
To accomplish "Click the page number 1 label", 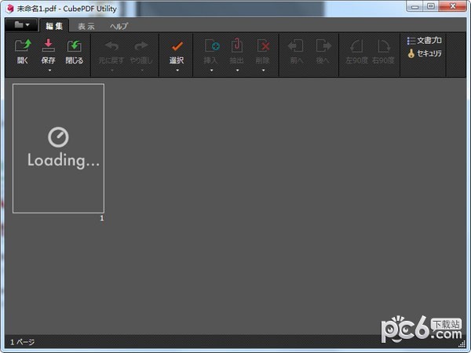I will 102,218.
